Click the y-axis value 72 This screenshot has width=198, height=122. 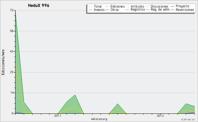pyautogui.click(x=12, y=10)
